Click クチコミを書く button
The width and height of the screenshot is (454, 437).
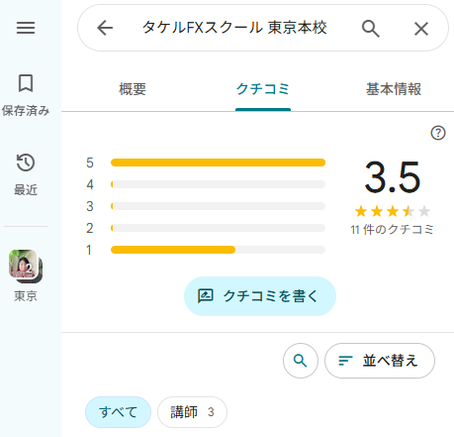click(x=260, y=296)
